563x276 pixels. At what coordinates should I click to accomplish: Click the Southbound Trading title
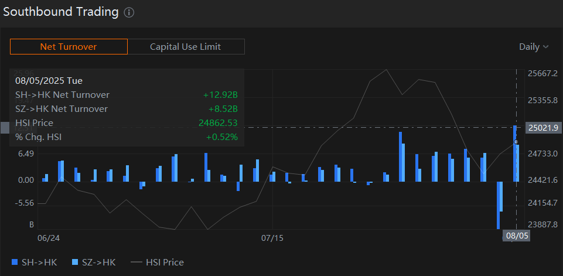[61, 12]
